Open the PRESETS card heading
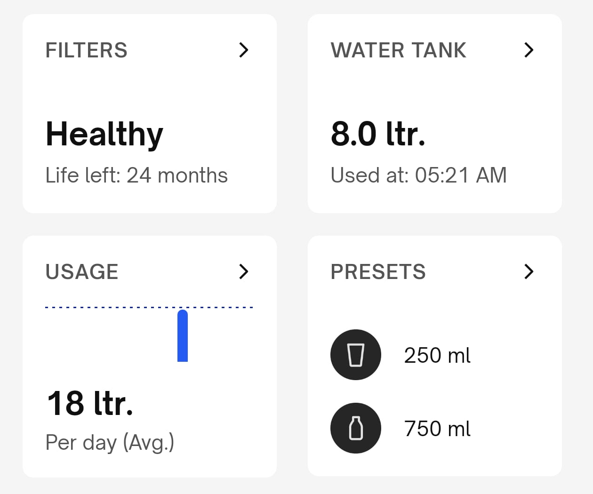 [378, 272]
